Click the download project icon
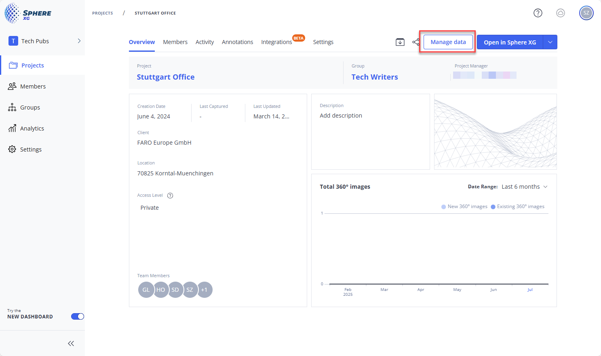The width and height of the screenshot is (601, 356). (x=400, y=42)
